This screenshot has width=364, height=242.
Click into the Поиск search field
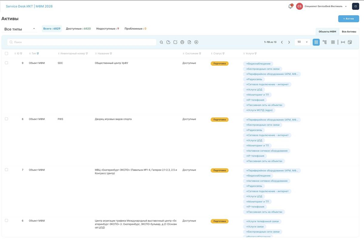click(x=82, y=42)
